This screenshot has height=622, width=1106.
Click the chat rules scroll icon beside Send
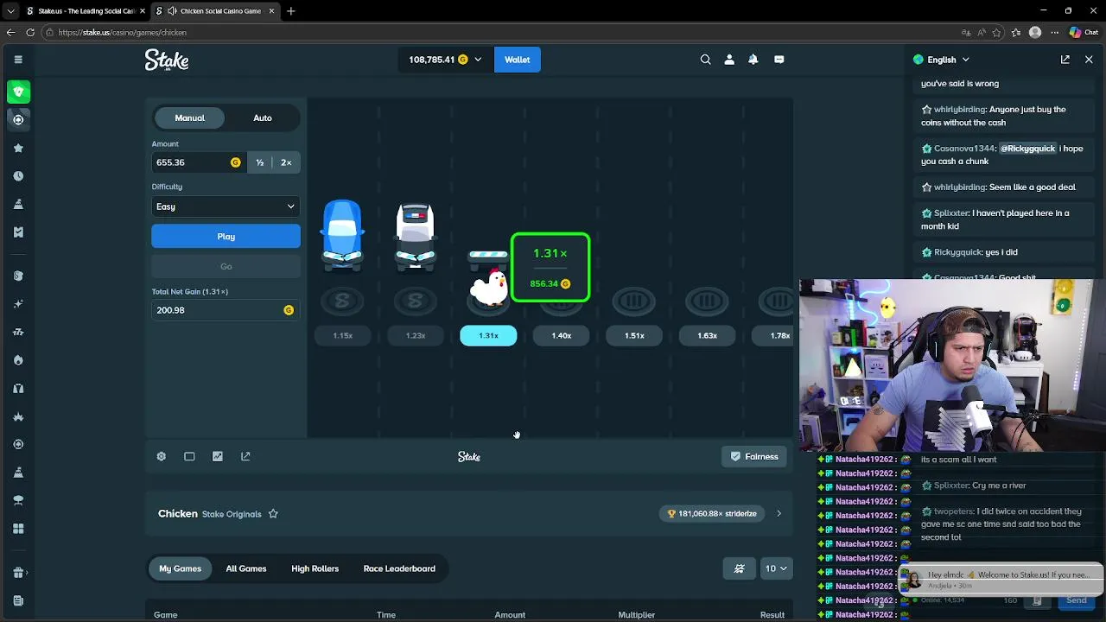(1037, 600)
